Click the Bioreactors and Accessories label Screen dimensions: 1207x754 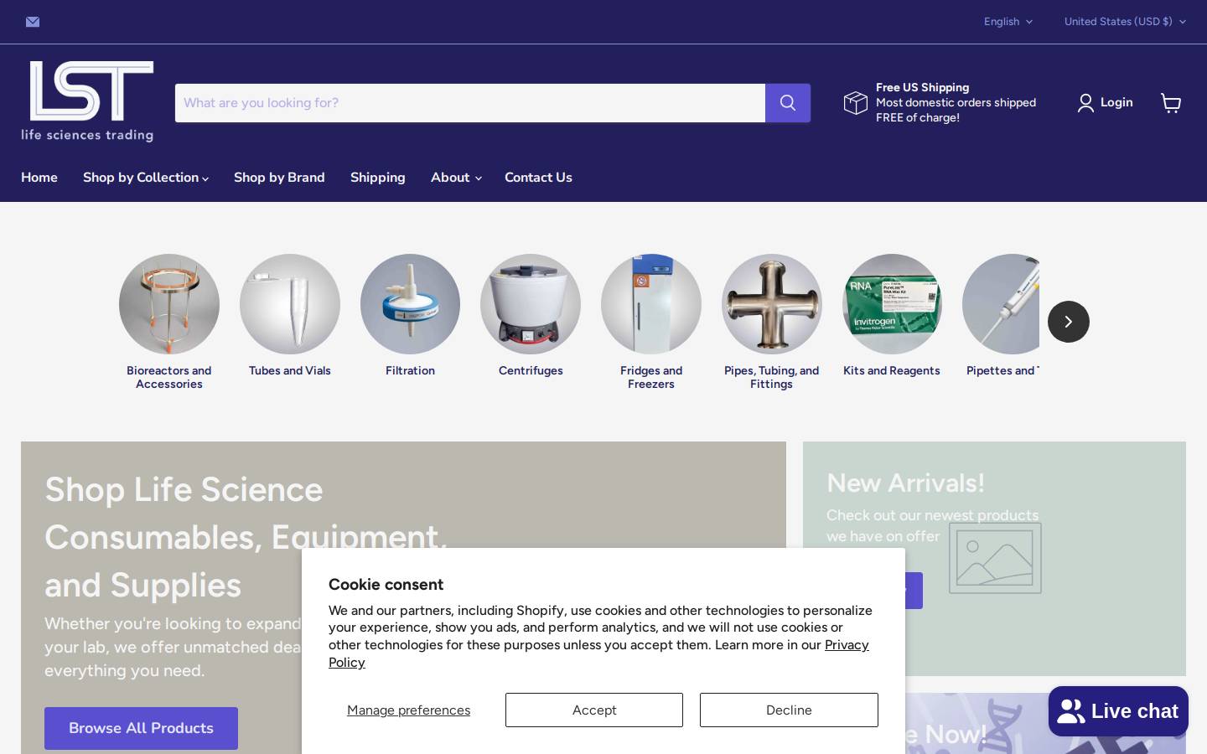(x=169, y=377)
